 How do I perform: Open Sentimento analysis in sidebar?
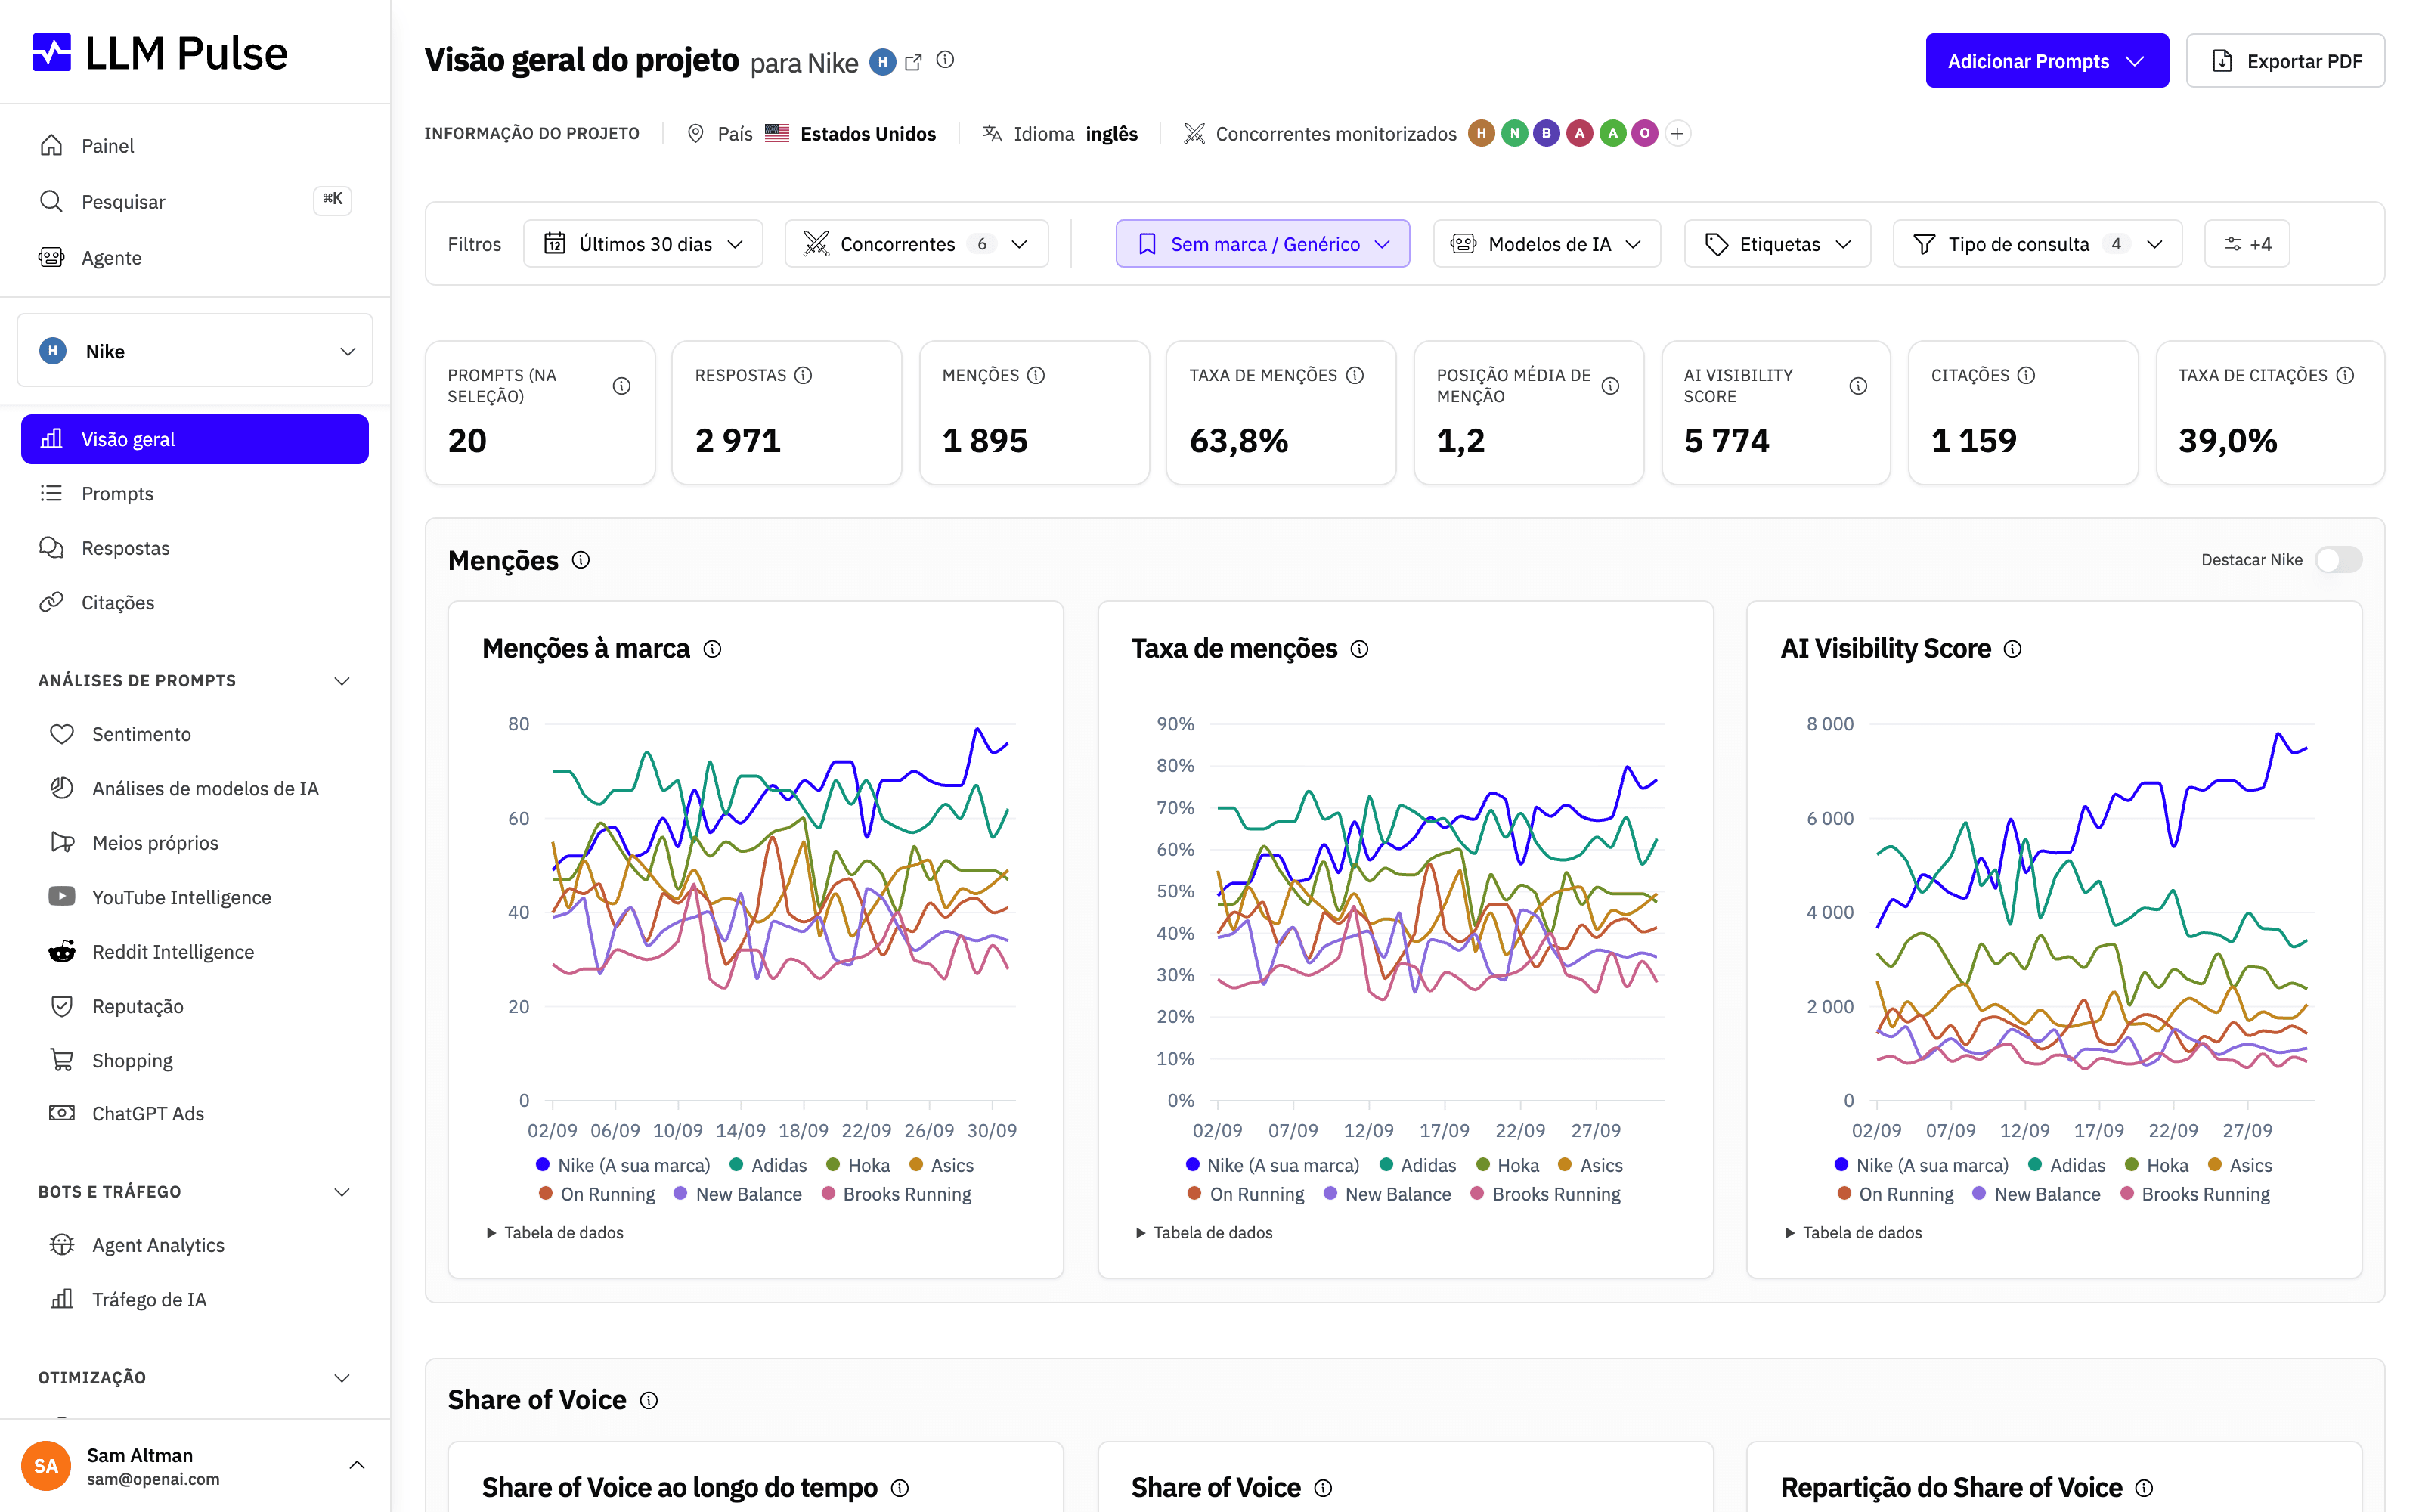point(195,734)
